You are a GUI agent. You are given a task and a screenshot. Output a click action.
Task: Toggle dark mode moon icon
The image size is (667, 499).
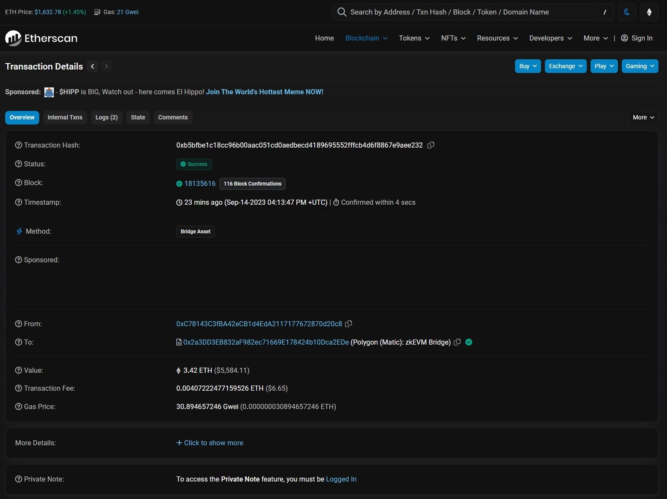coord(627,12)
